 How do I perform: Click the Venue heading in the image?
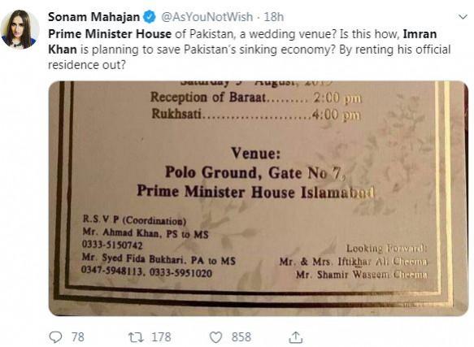pyautogui.click(x=256, y=153)
